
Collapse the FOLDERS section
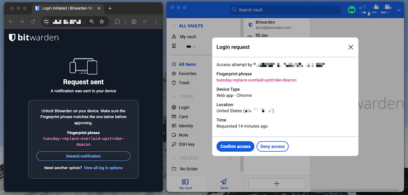tap(174, 158)
